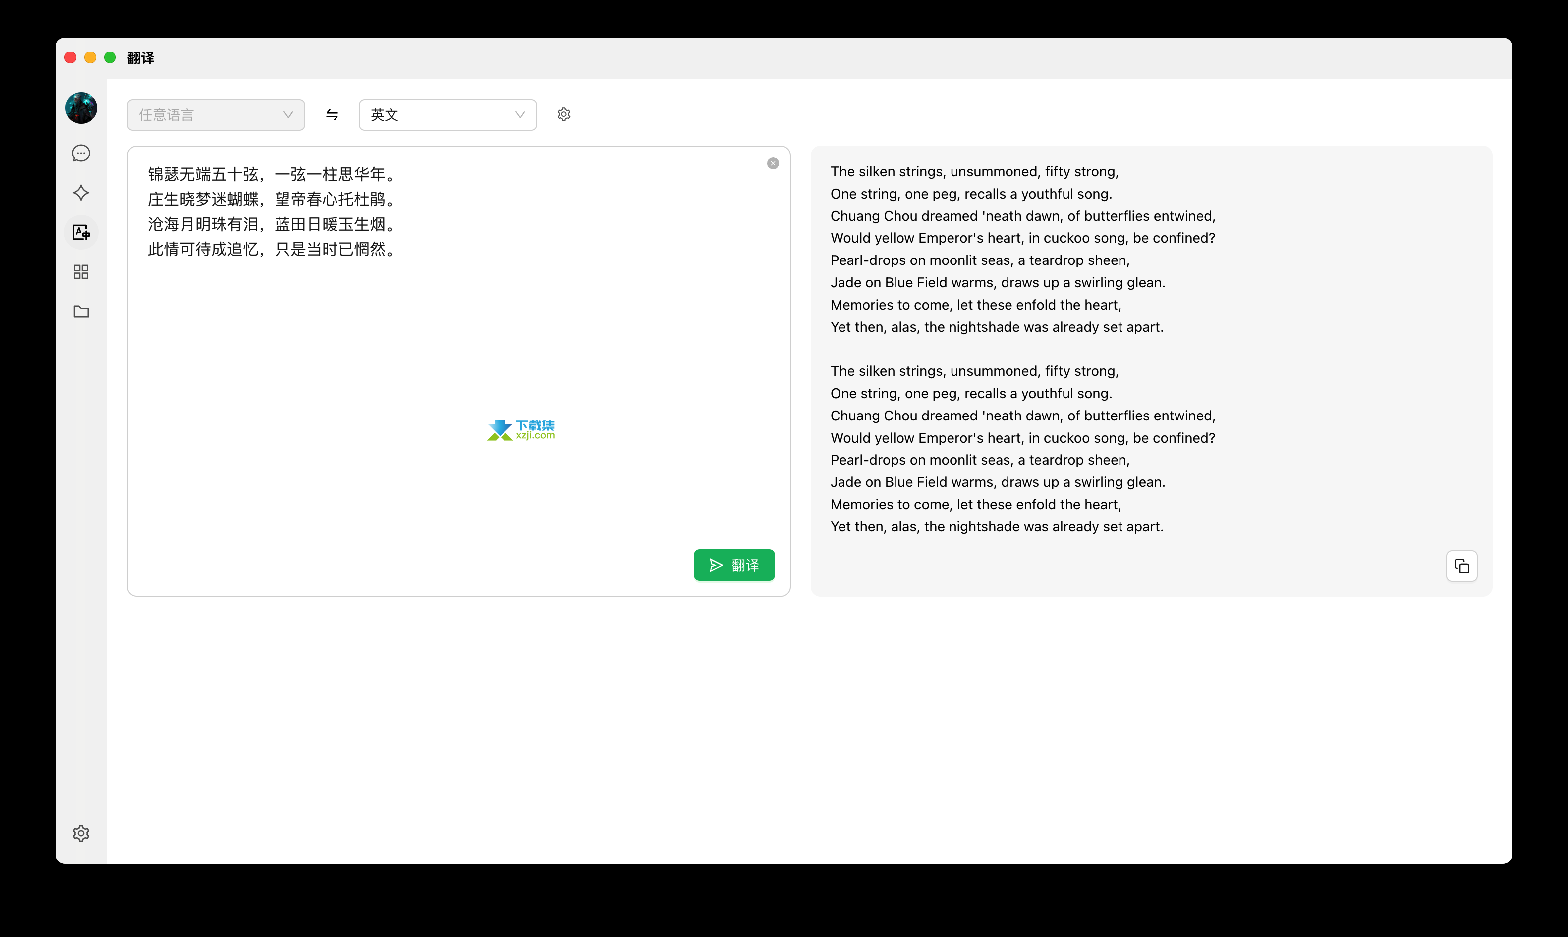Click first 'Pearl-drops on moonlit seas' line
Image resolution: width=1568 pixels, height=937 pixels.
pyautogui.click(x=980, y=260)
